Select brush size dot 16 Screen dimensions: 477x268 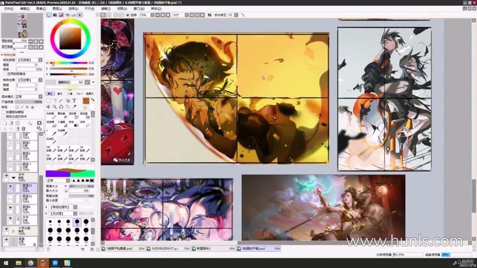pyautogui.click(x=77, y=222)
